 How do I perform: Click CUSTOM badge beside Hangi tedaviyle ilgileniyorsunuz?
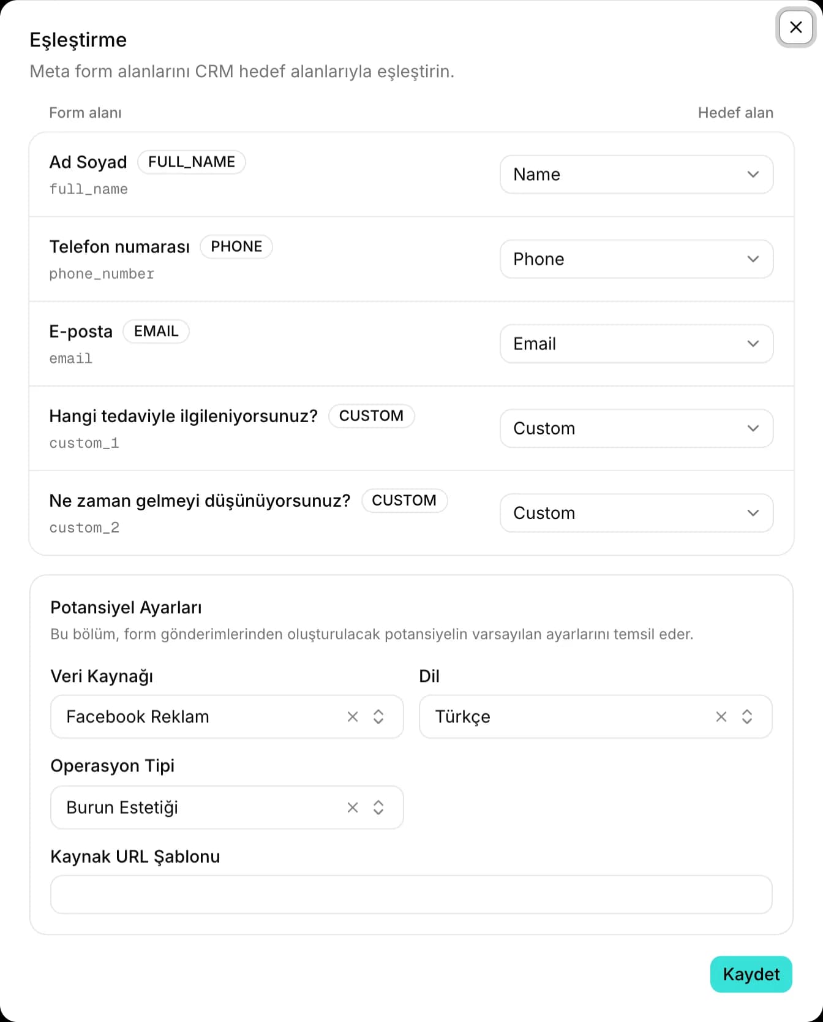[x=371, y=415]
